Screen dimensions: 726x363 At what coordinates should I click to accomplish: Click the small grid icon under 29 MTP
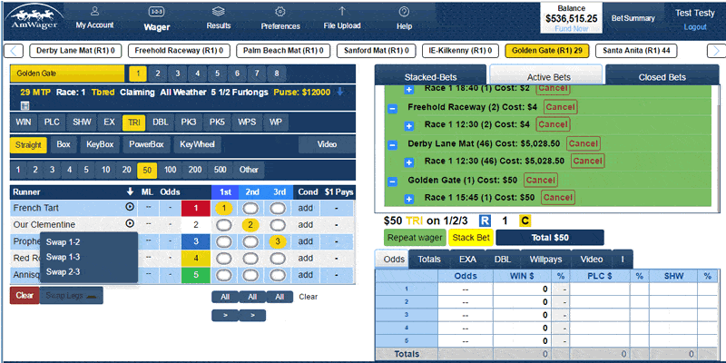click(x=25, y=105)
